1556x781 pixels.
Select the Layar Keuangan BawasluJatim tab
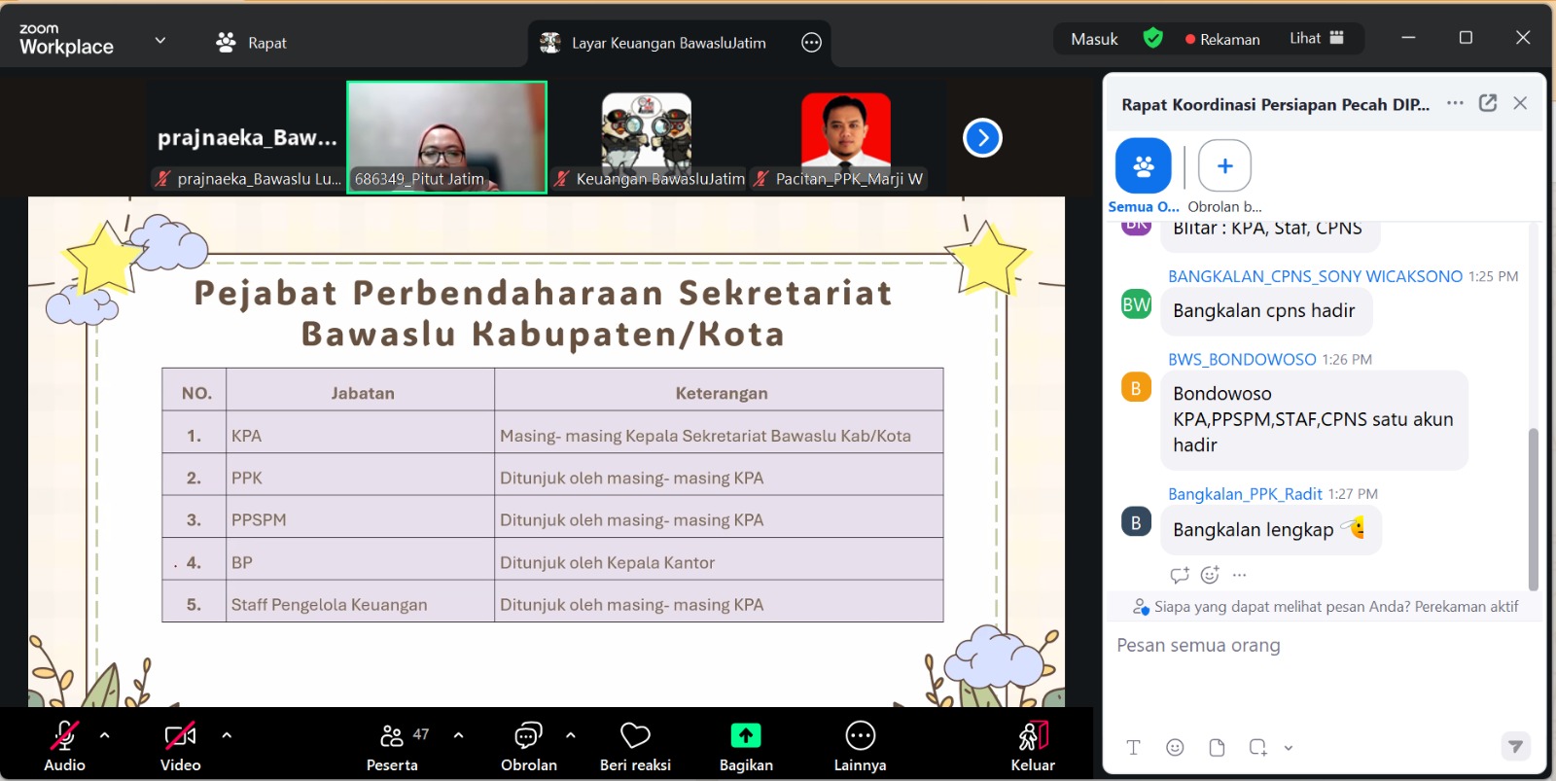click(667, 43)
